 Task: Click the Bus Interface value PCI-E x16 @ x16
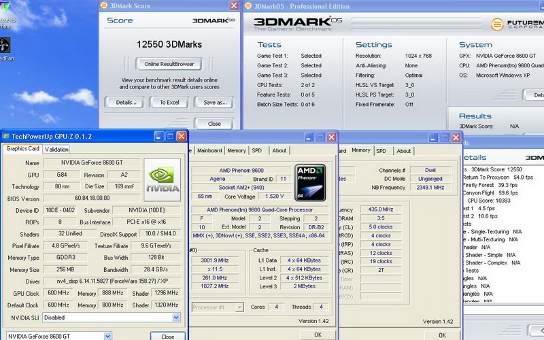pos(146,222)
